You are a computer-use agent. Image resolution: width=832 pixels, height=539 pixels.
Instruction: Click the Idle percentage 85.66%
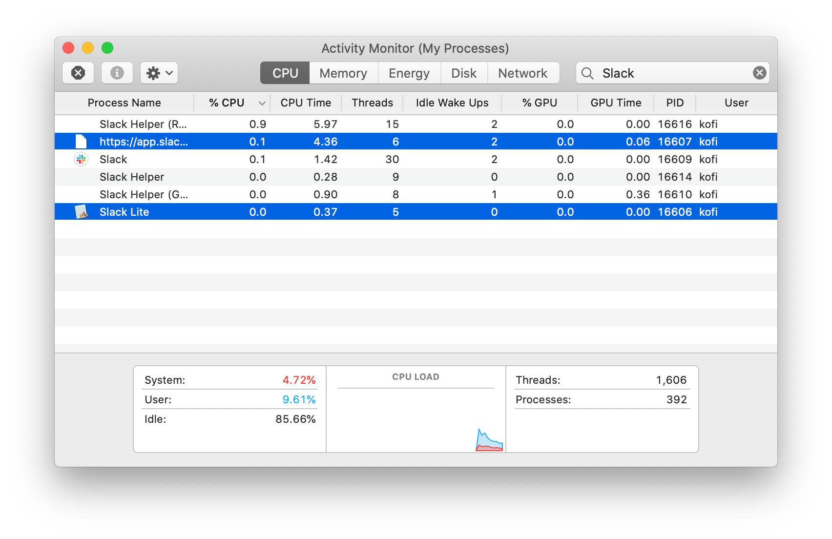click(295, 419)
